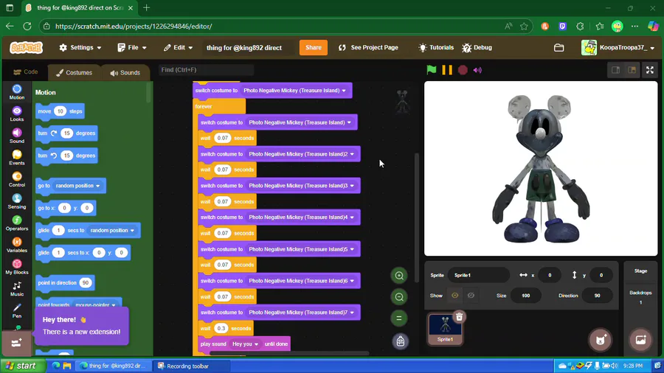This screenshot has height=373, width=664.
Task: Click the orange Share button
Action: coord(314,48)
